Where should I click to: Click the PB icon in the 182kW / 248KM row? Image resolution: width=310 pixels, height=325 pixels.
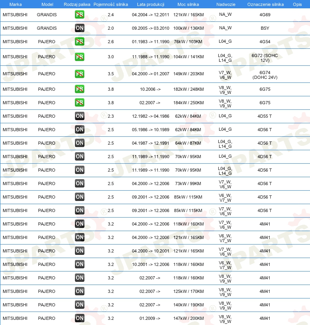click(80, 89)
